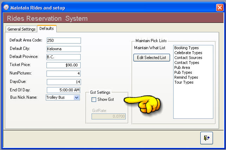The width and height of the screenshot is (226, 150).
Task: Click the window title bar app icon
Action: coord(6,7)
